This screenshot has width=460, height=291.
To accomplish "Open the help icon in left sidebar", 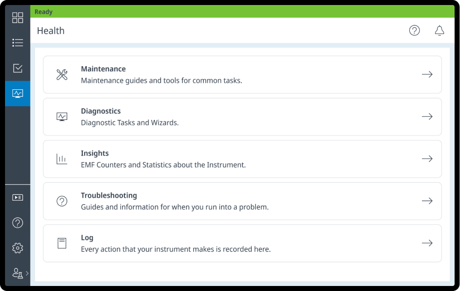I will coord(18,223).
